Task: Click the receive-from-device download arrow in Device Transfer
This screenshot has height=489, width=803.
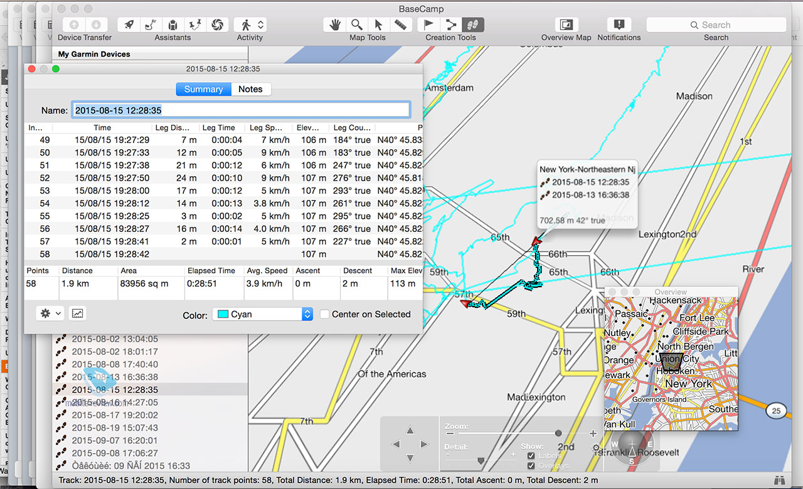Action: point(96,24)
